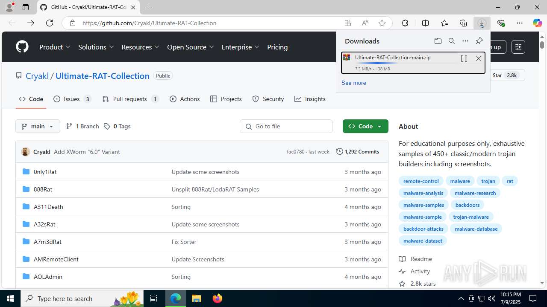This screenshot has width=547, height=307.
Task: Open a new browser tab
Action: tap(149, 7)
